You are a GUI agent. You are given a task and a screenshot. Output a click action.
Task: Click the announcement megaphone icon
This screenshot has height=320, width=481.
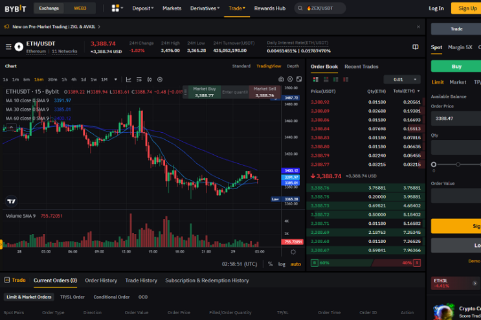6,27
